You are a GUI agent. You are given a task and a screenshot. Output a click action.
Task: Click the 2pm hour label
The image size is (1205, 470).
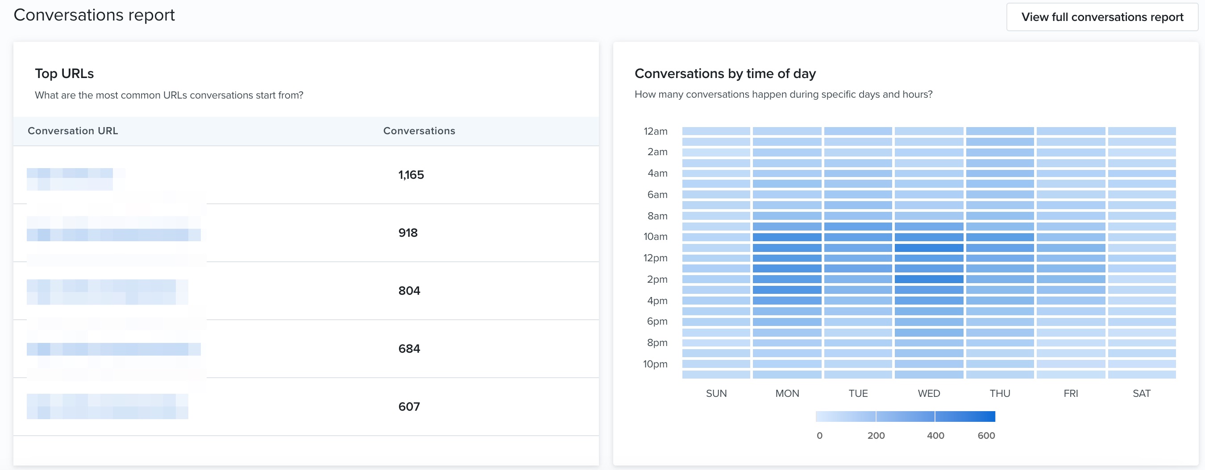pyautogui.click(x=657, y=280)
